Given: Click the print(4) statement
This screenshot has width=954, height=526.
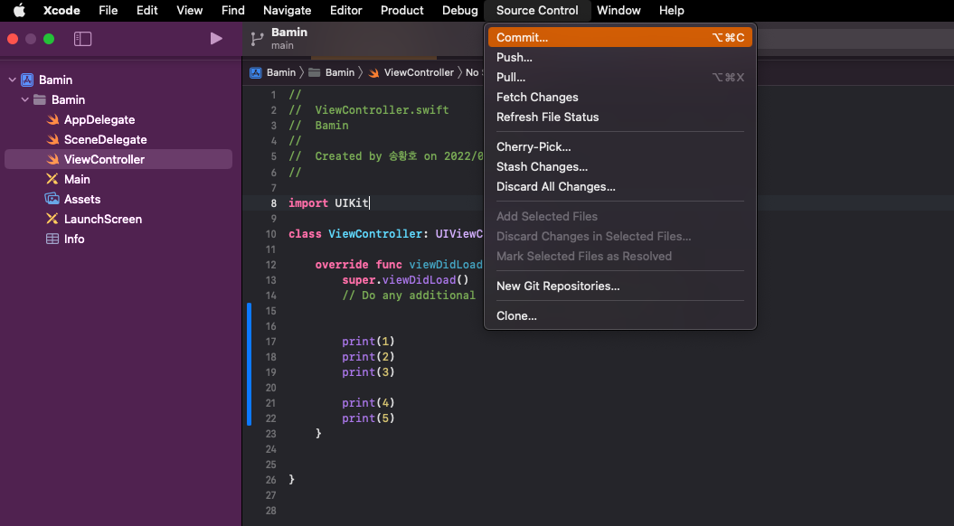Looking at the screenshot, I should [x=368, y=402].
